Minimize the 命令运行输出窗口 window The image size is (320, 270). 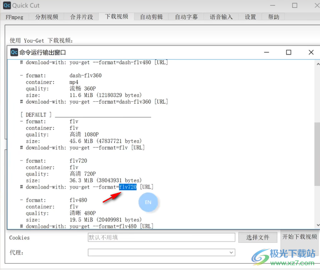267,52
